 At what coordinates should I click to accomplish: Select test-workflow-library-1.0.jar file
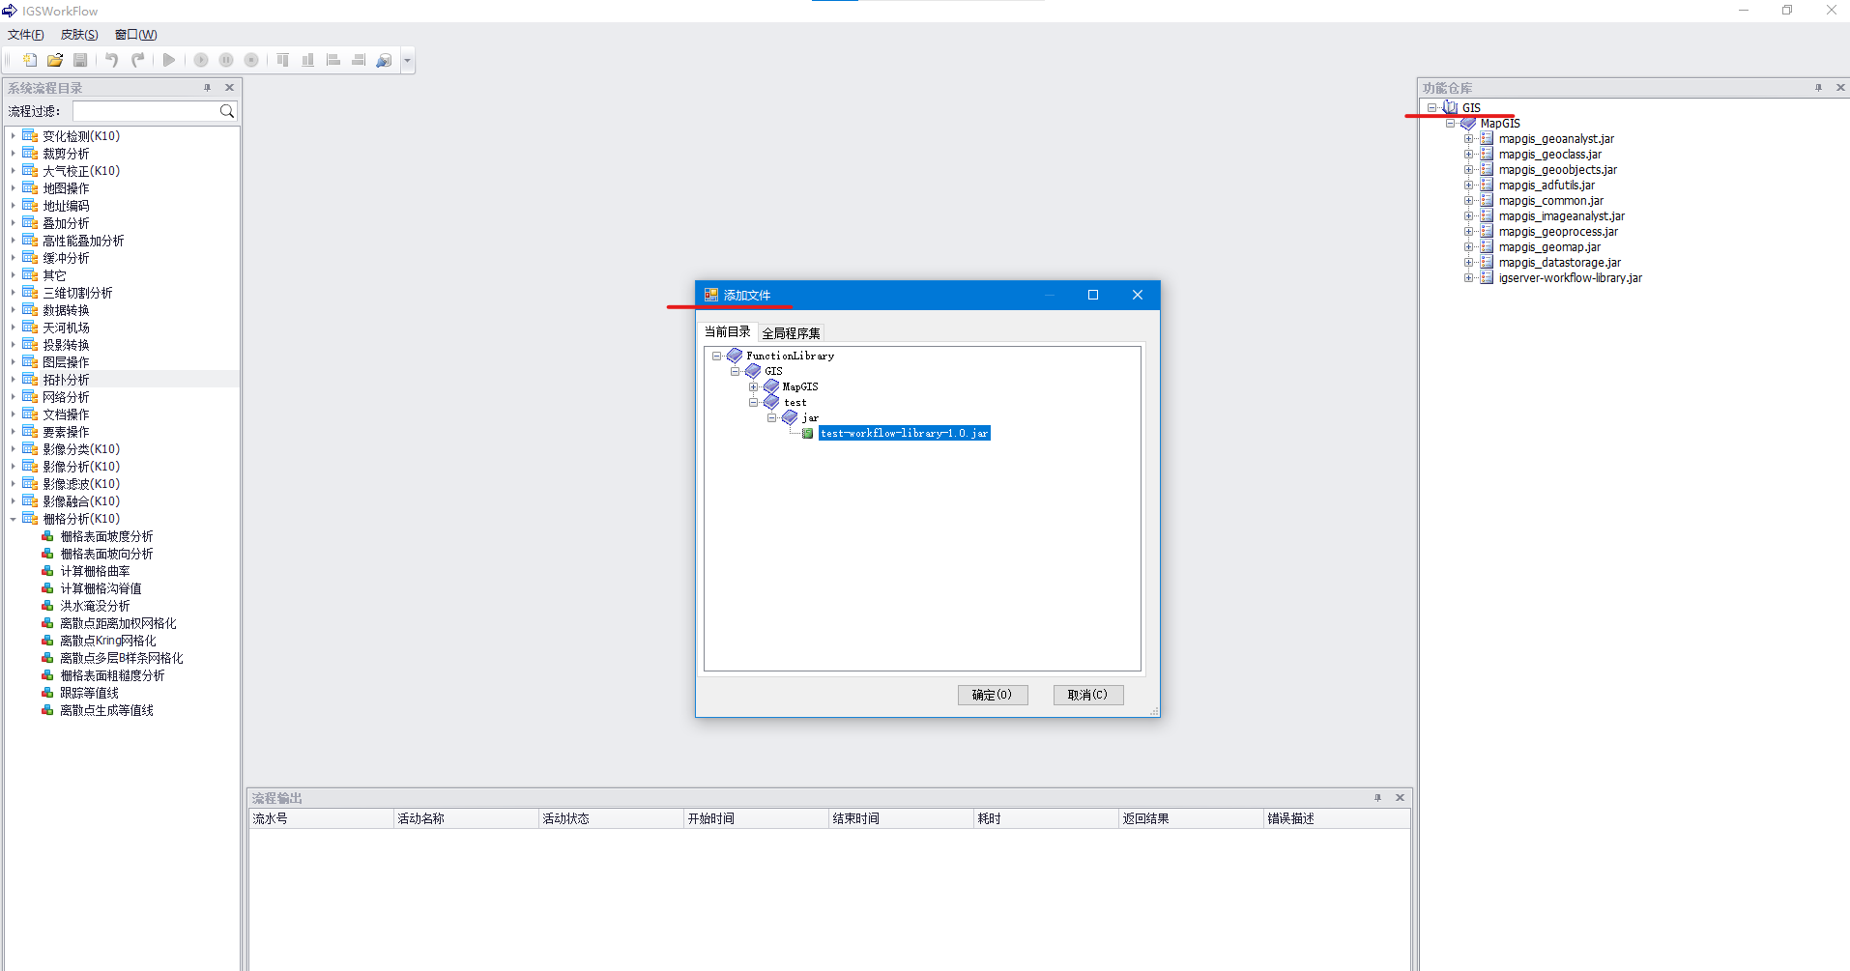(x=904, y=433)
